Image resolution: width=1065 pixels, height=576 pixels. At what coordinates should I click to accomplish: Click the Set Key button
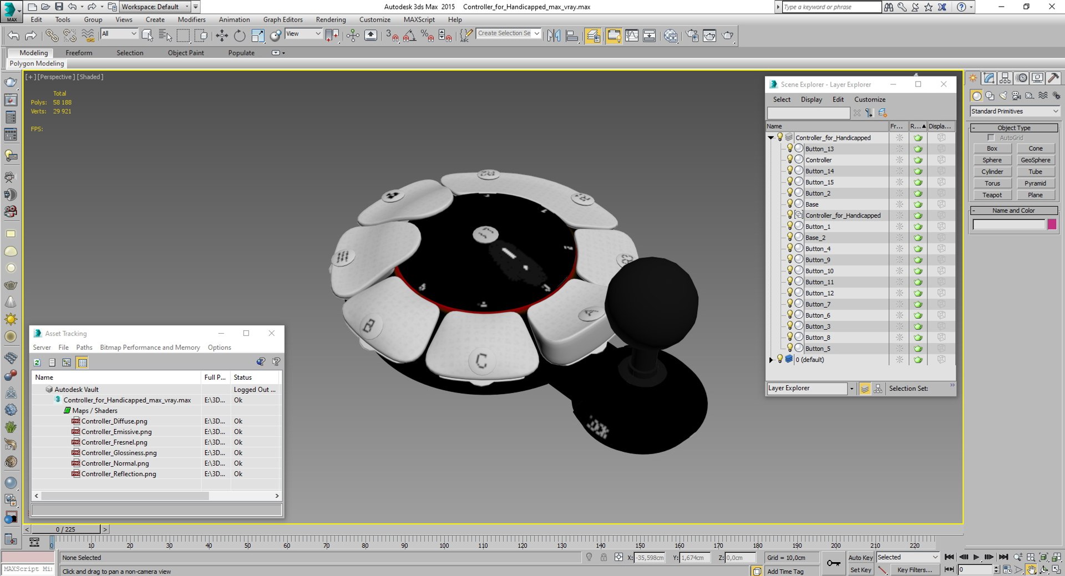click(x=860, y=570)
